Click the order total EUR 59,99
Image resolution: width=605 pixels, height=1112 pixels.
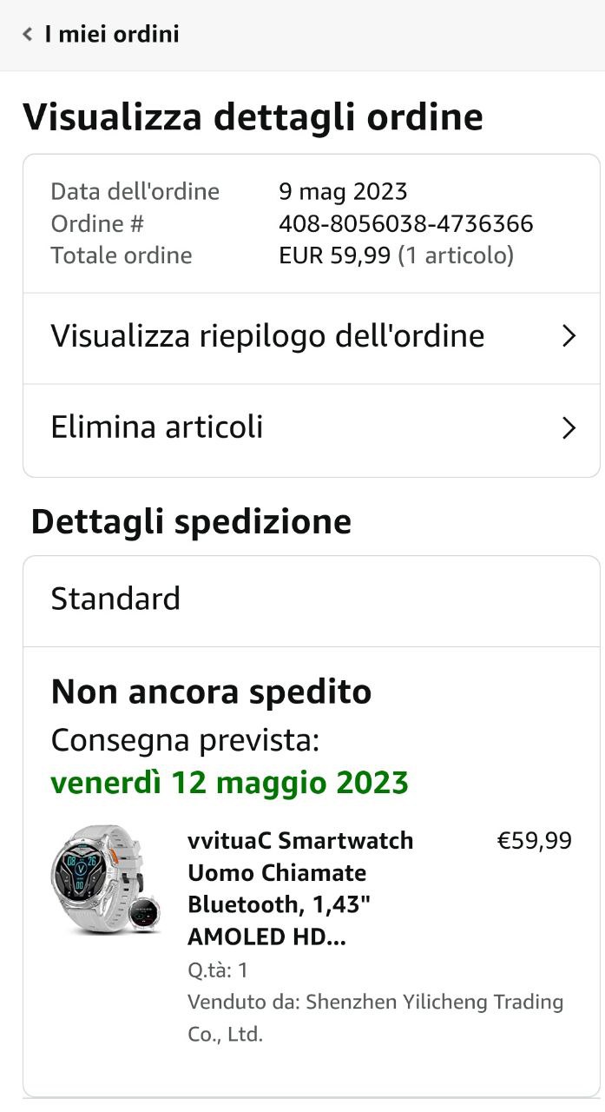coord(334,255)
